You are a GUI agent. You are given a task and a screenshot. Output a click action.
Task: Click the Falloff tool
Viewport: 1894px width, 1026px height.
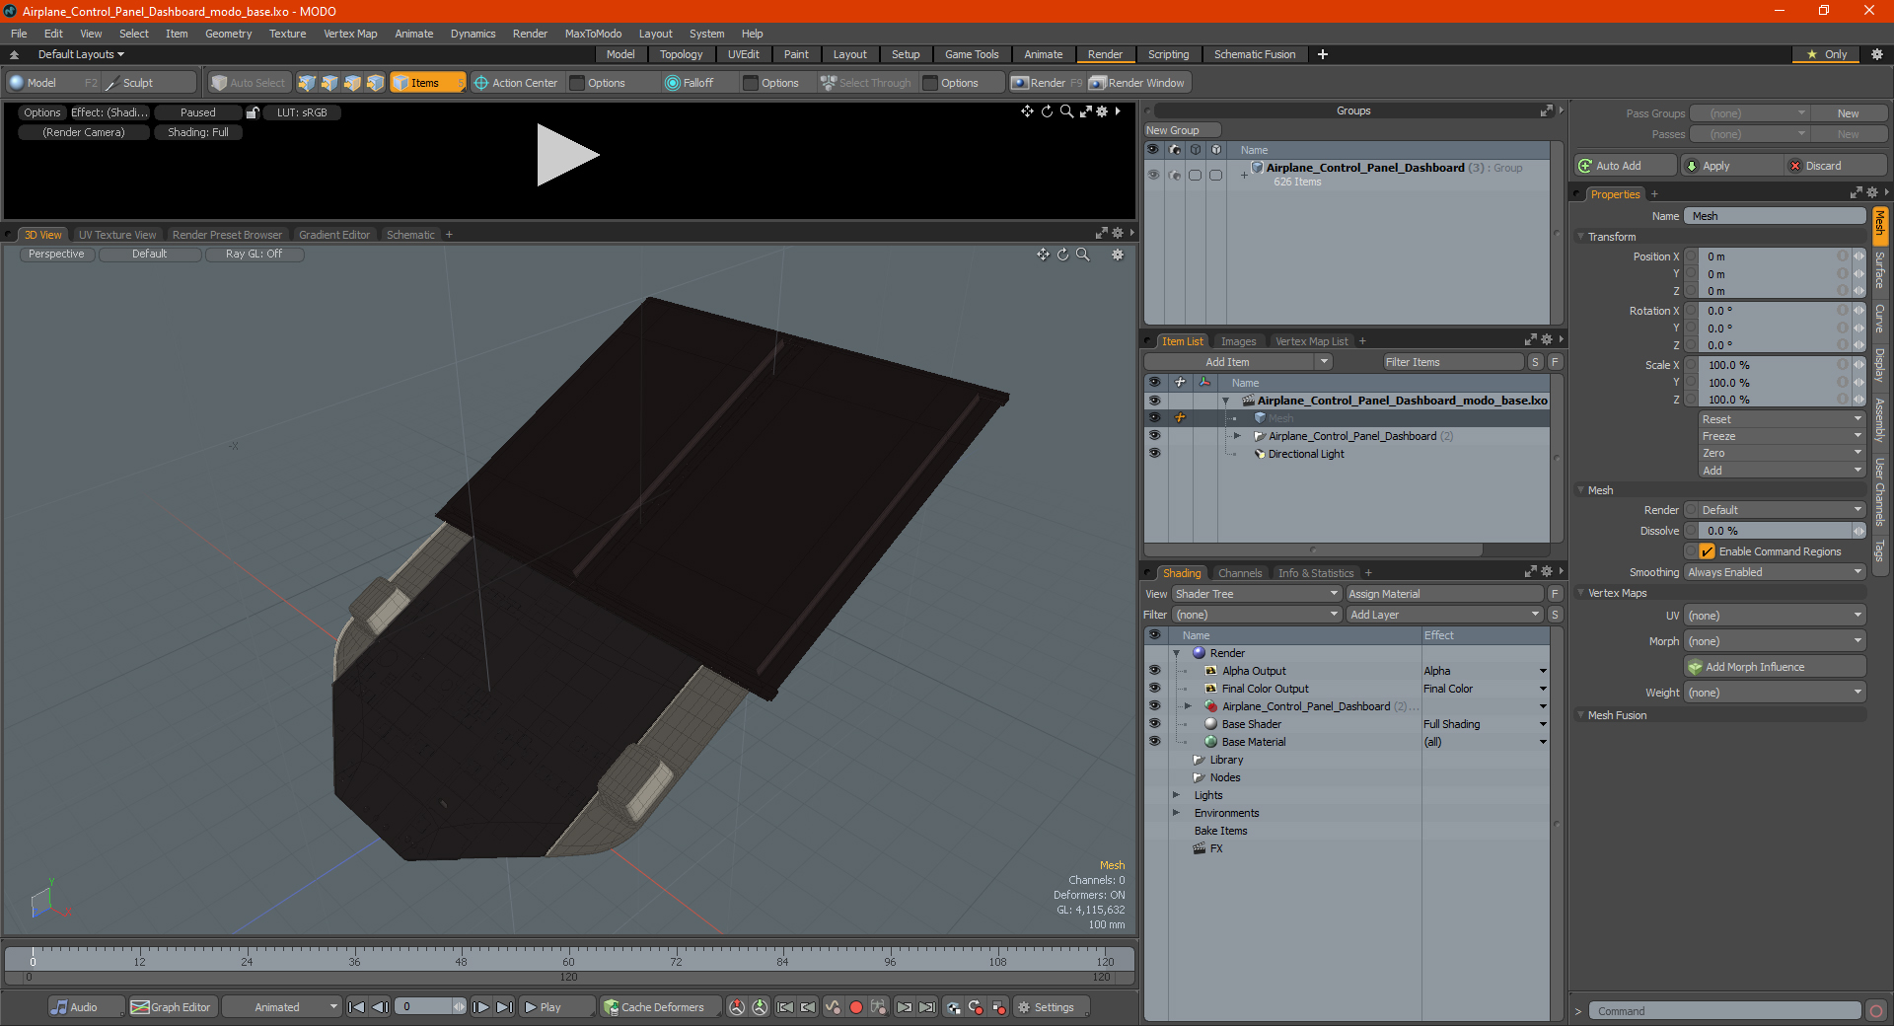point(690,83)
